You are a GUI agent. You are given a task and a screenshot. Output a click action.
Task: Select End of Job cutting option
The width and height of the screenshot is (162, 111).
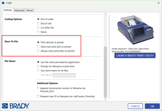tap(38, 23)
